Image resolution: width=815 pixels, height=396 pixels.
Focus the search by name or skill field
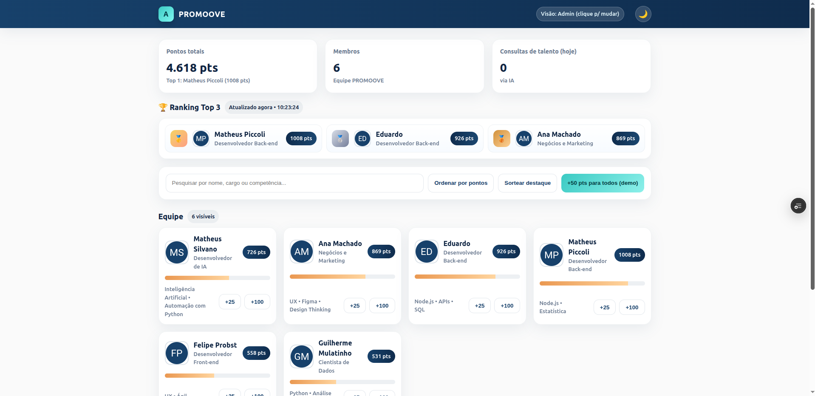(294, 183)
